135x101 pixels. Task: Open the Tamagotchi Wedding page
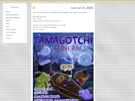13,18
